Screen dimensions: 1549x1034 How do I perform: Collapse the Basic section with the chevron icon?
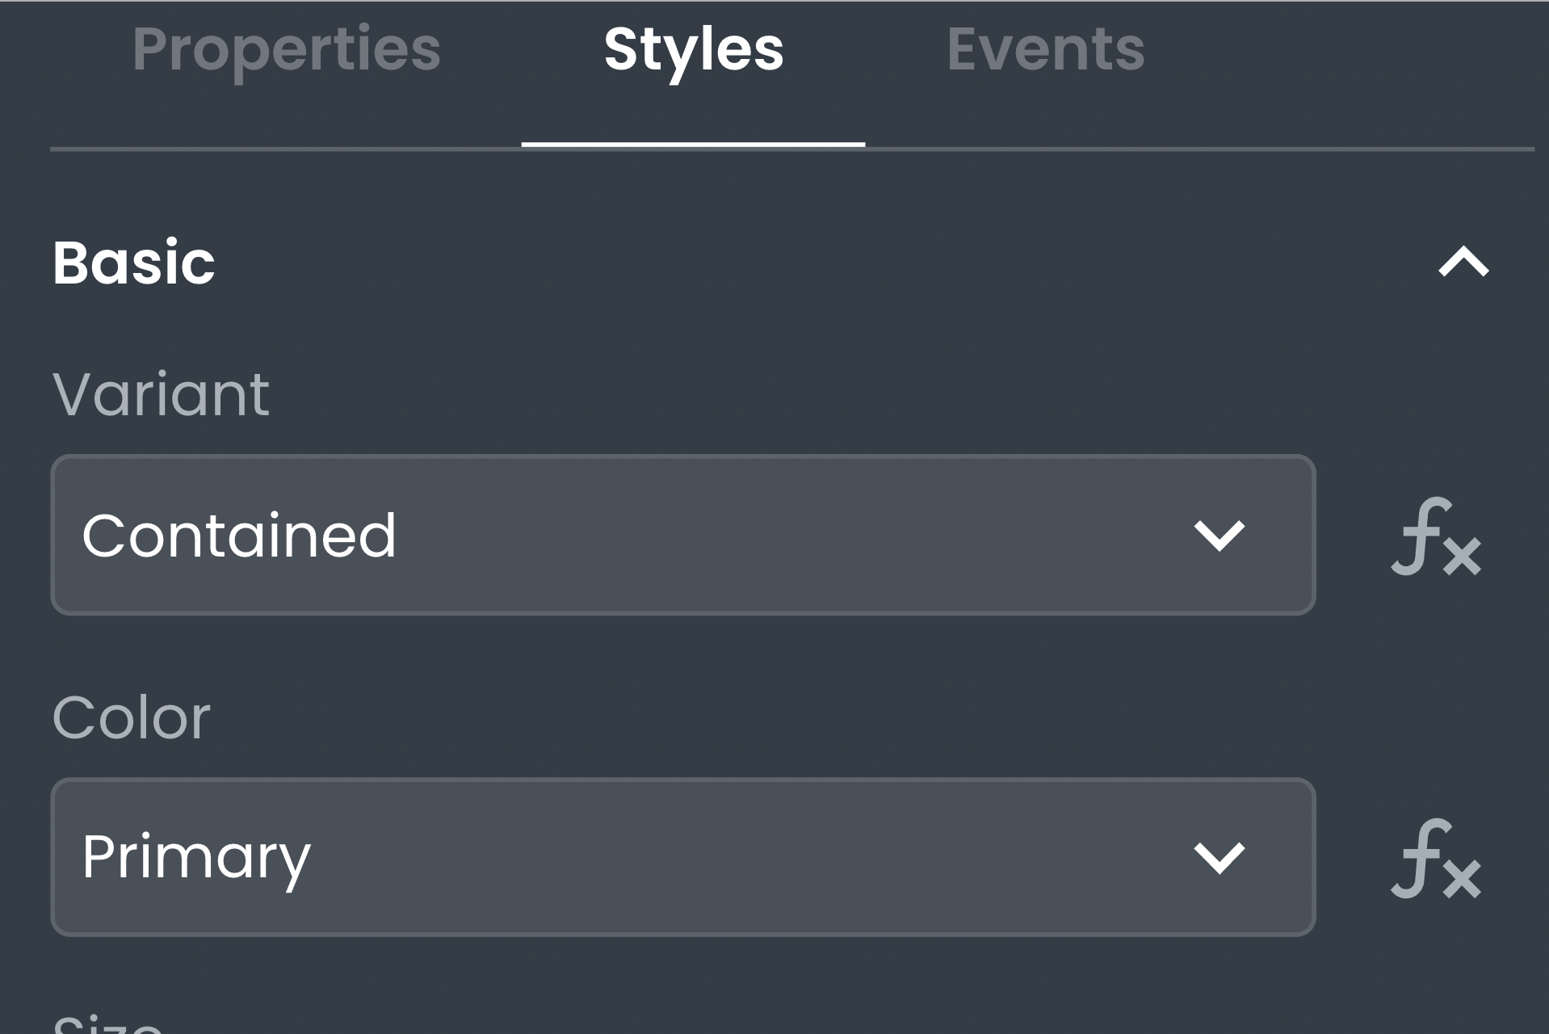[x=1463, y=263]
